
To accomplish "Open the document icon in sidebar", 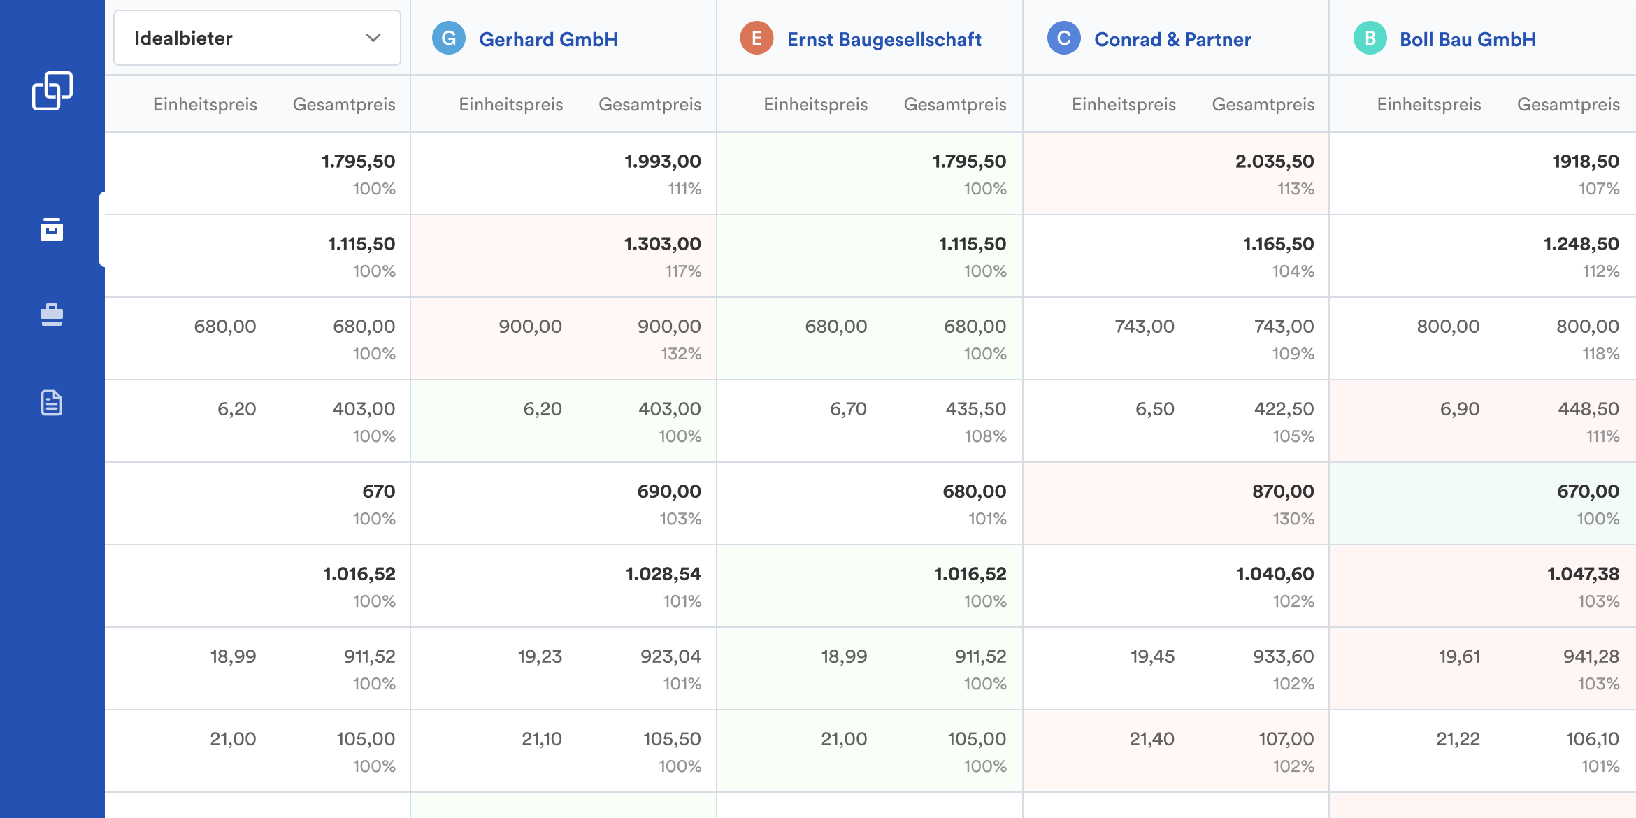I will click(52, 403).
